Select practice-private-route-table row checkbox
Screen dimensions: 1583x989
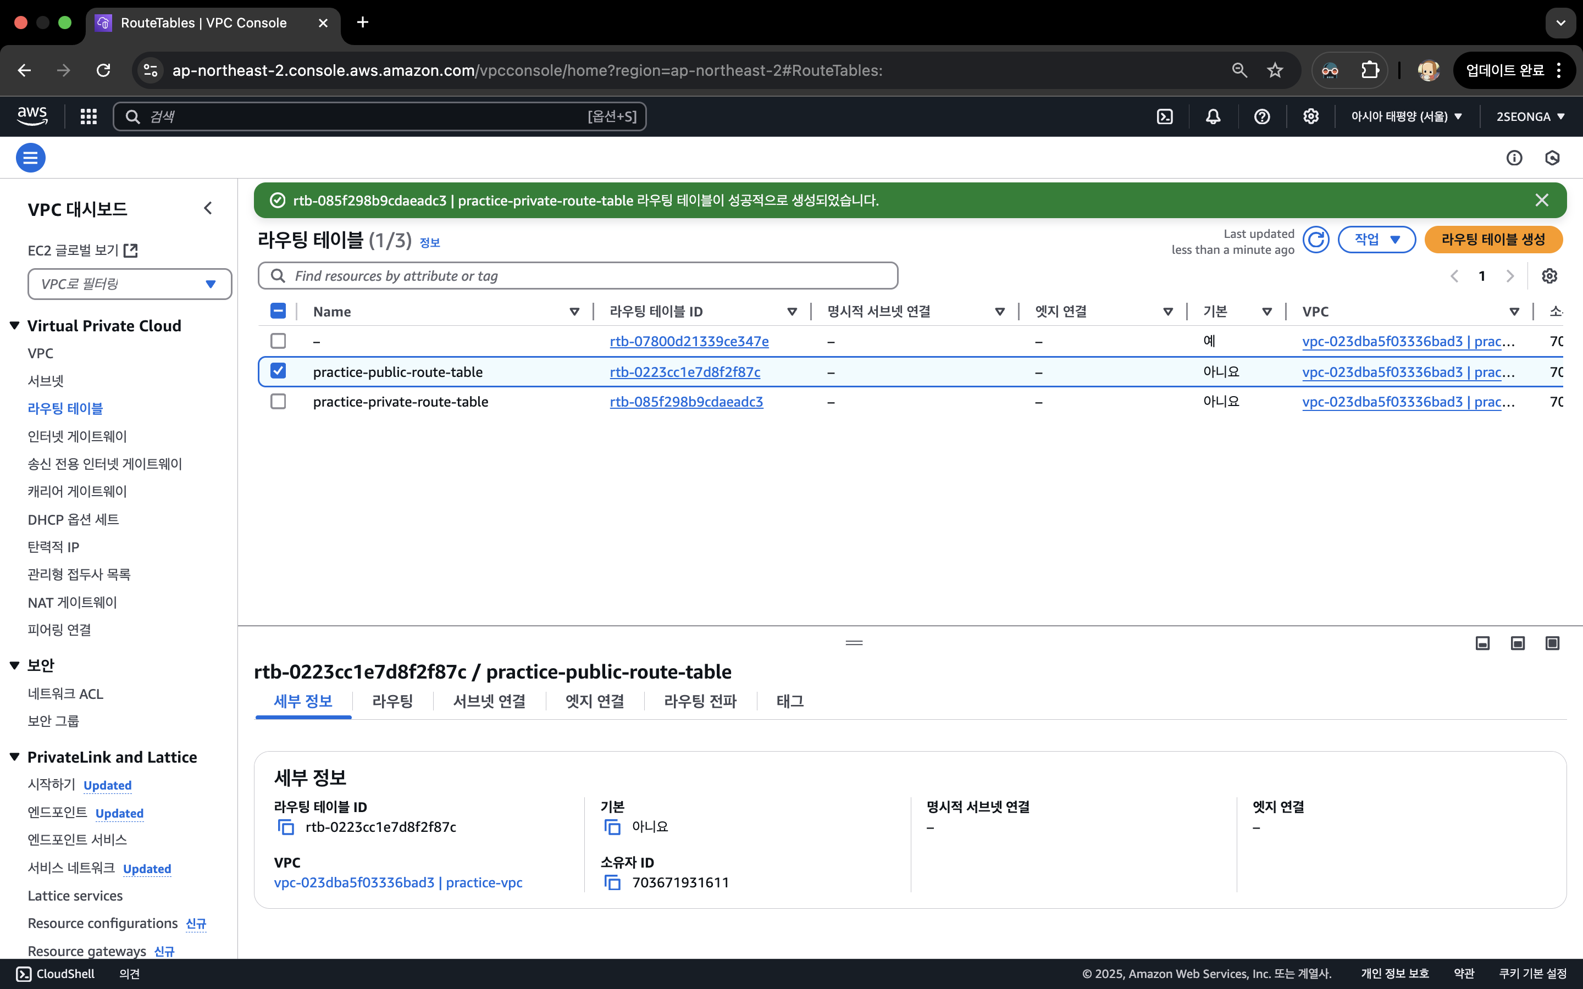click(278, 402)
